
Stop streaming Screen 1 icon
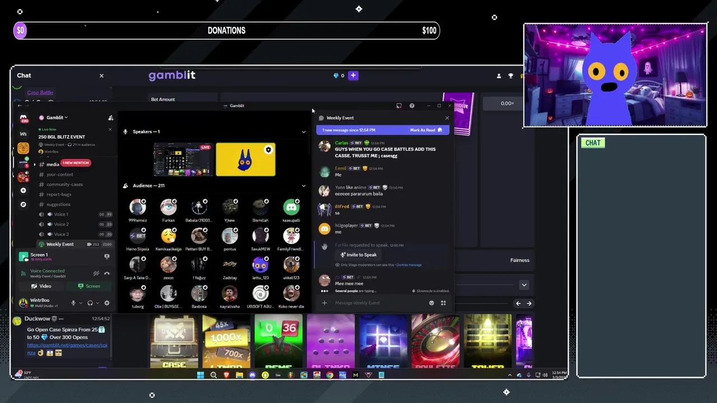click(106, 256)
